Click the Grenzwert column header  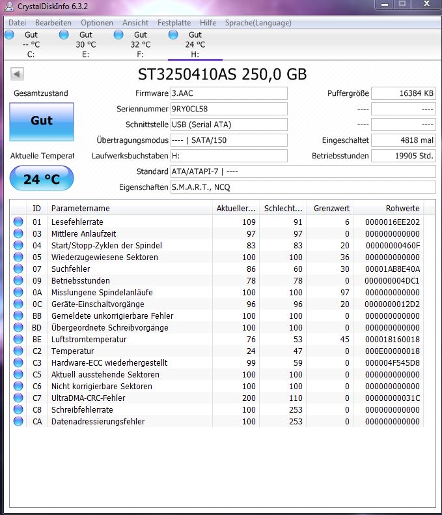(x=329, y=208)
